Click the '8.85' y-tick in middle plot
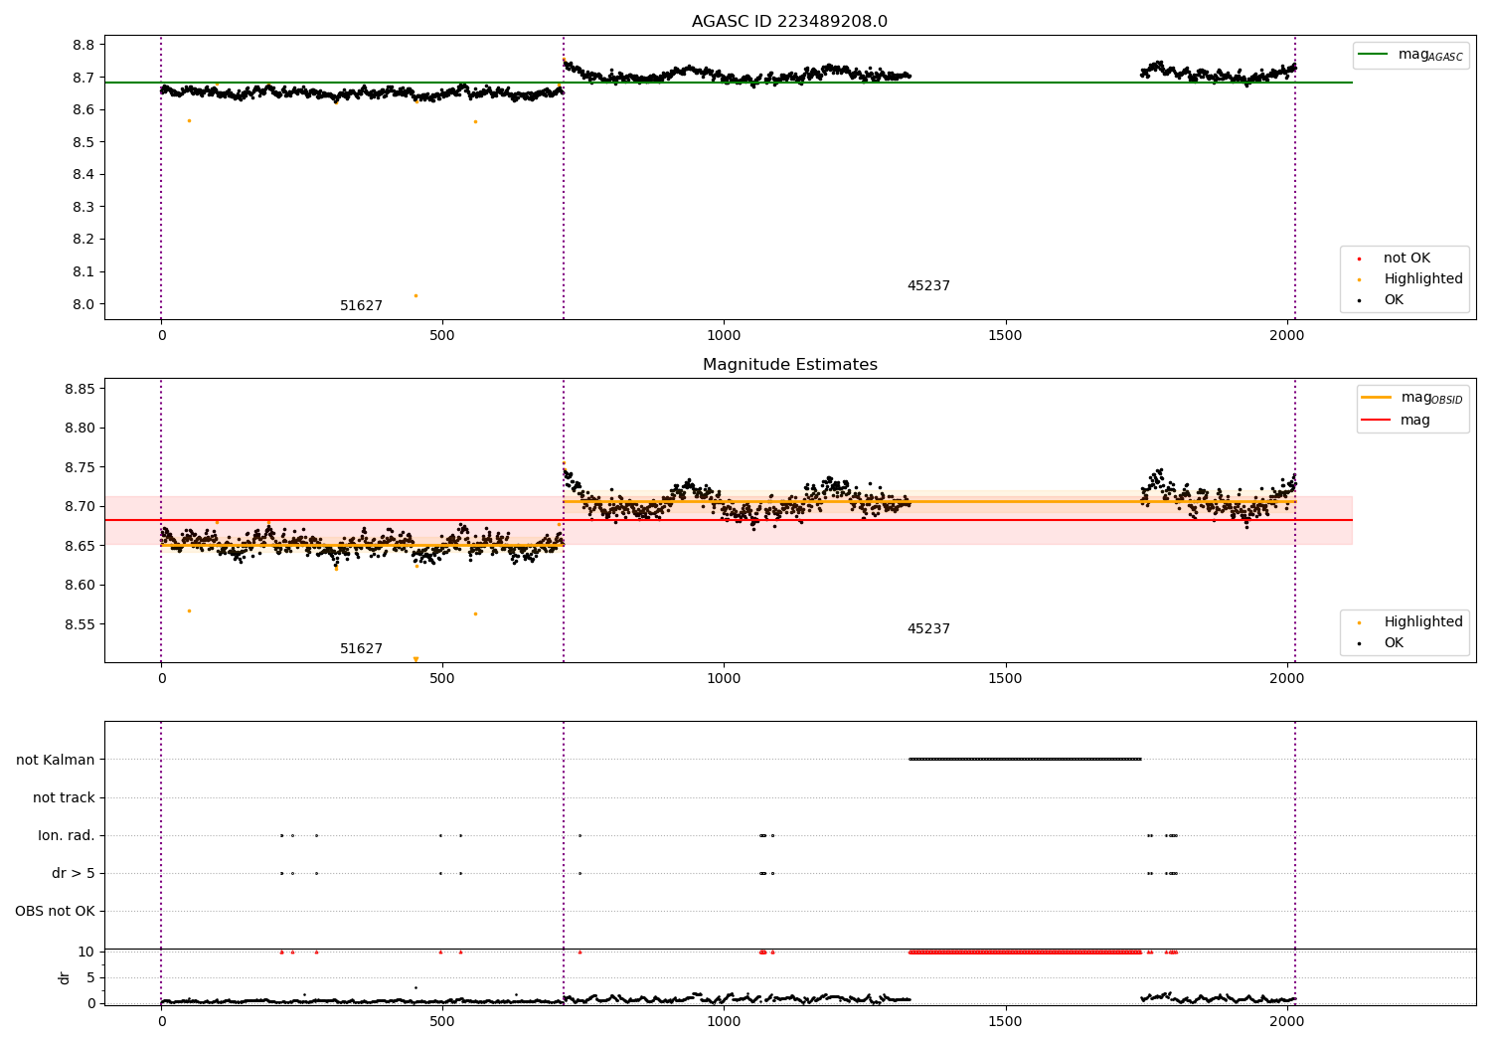 click(80, 389)
